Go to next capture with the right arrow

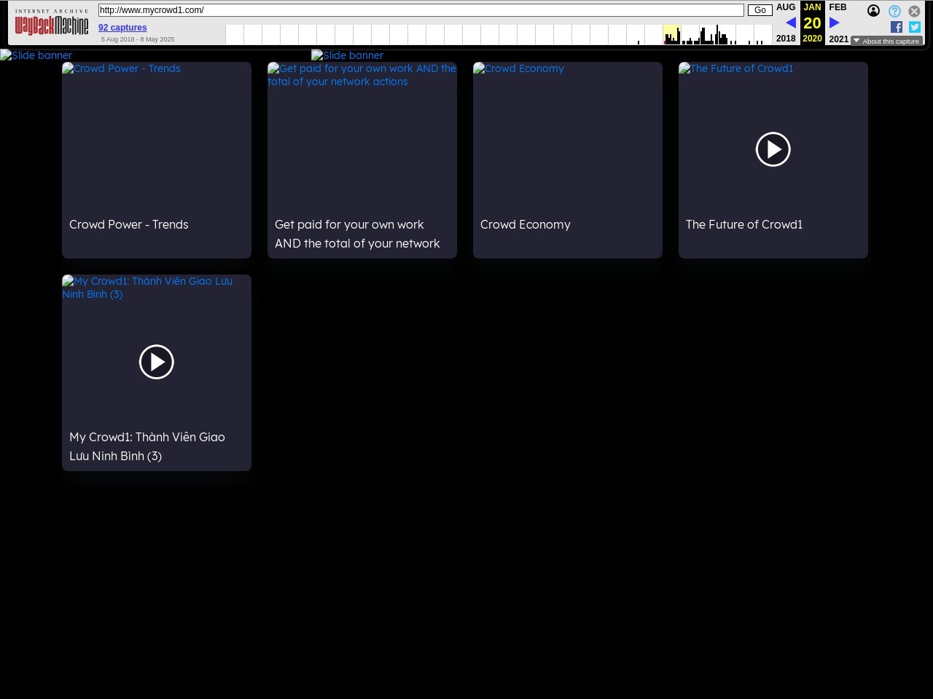coord(835,23)
